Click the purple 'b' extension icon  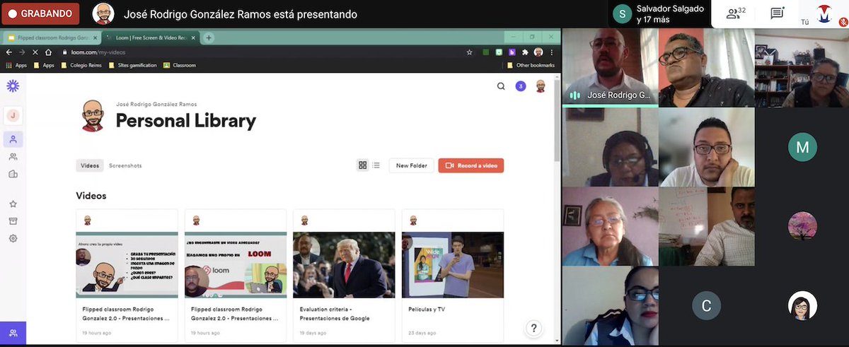click(x=512, y=52)
